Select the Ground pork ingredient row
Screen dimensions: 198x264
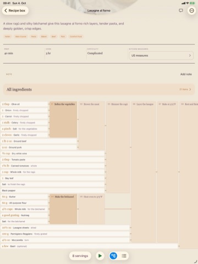(x=38, y=147)
